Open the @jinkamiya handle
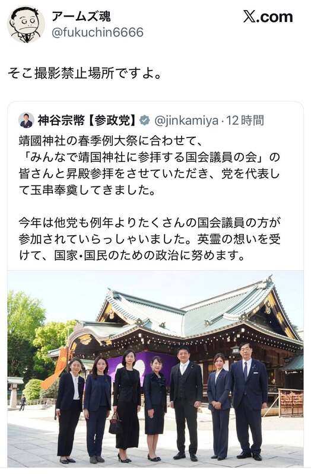This screenshot has height=474, width=311. coord(186,121)
